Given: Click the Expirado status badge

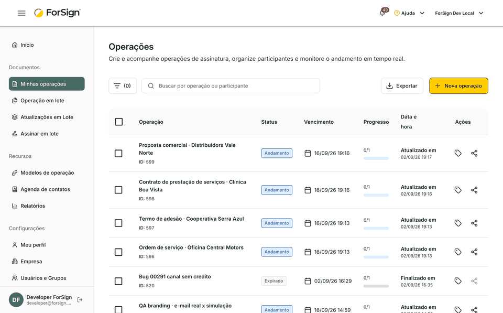Looking at the screenshot, I should [x=274, y=281].
